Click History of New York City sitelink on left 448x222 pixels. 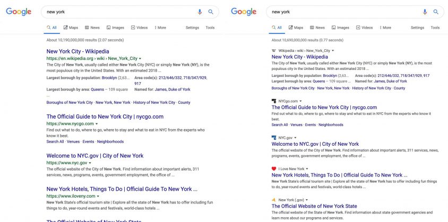click(x=154, y=102)
